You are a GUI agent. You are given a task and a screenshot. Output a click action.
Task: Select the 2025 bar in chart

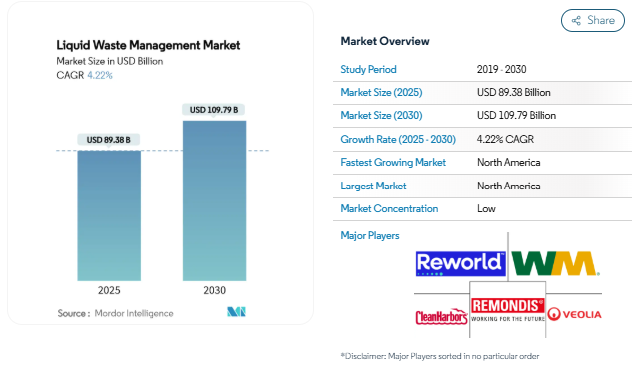(109, 215)
